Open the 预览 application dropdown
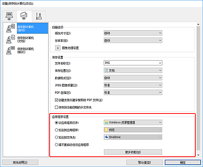This screenshot has width=203, height=167. point(133,130)
